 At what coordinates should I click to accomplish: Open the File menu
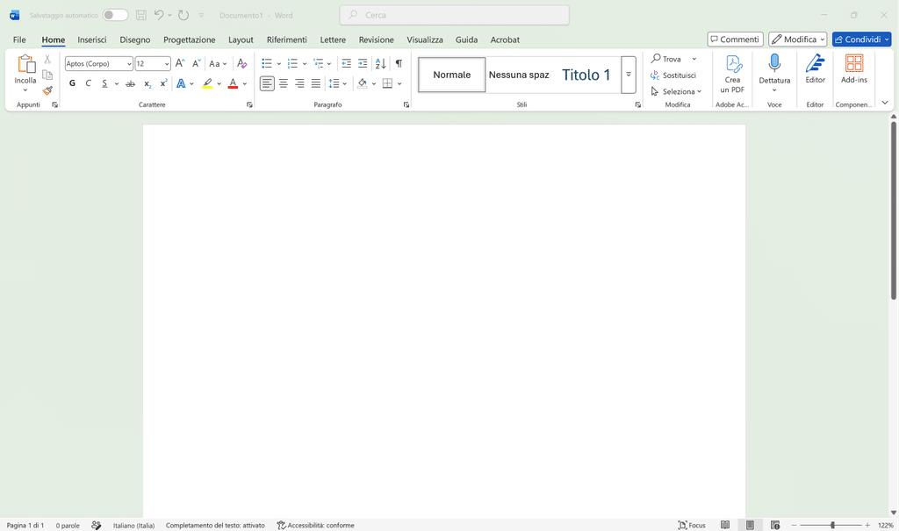19,39
